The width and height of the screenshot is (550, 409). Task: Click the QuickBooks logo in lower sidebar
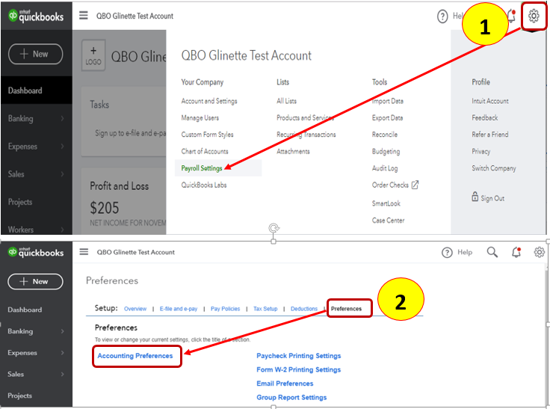(36, 252)
